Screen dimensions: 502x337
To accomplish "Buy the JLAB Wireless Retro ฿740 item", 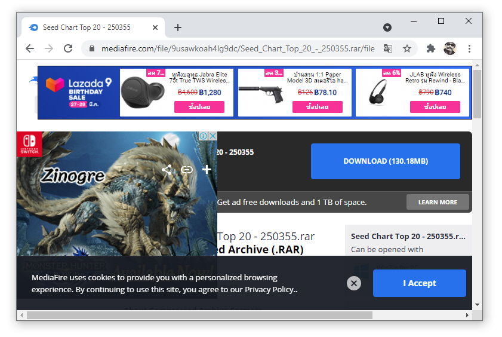I will click(435, 107).
